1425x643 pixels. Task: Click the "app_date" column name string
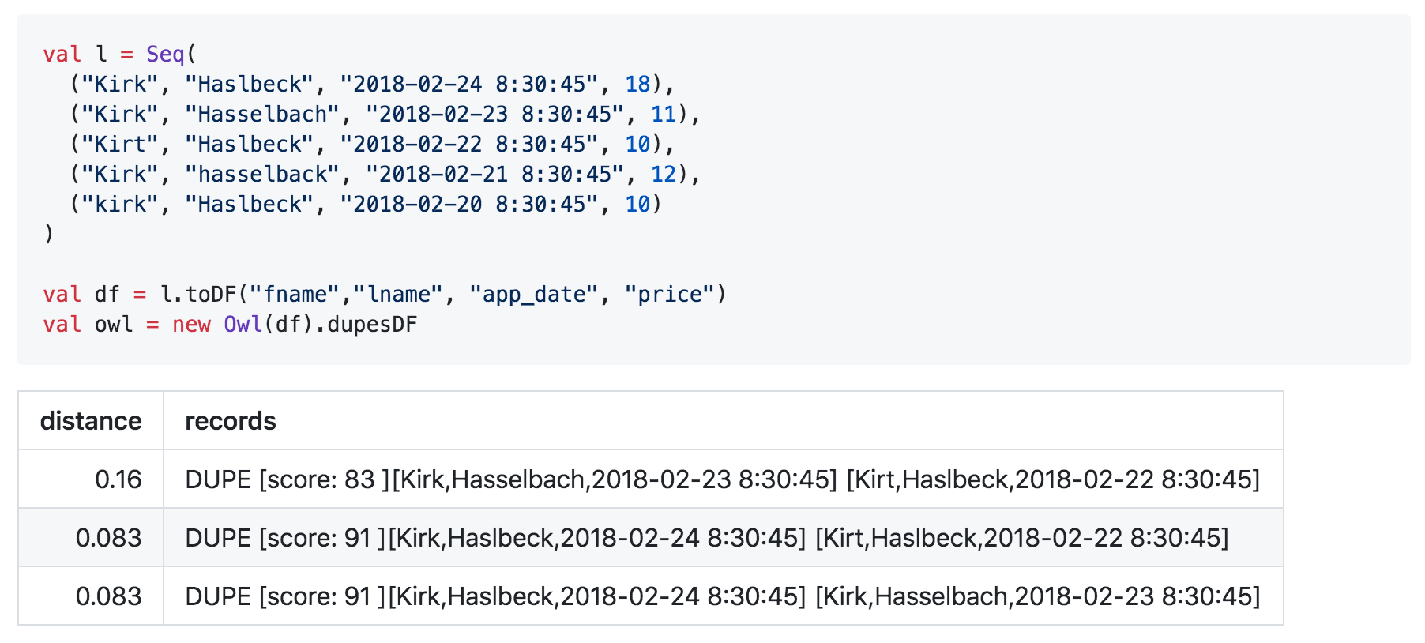[x=534, y=294]
